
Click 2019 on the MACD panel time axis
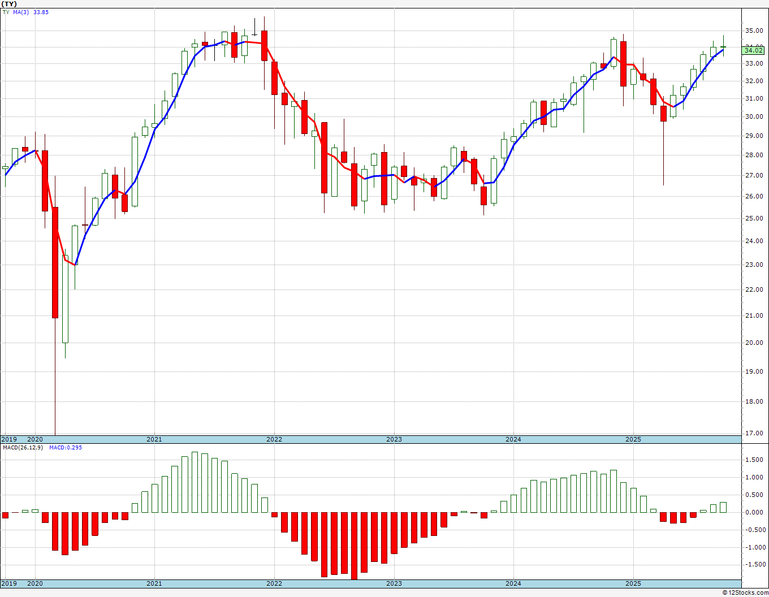[8, 583]
